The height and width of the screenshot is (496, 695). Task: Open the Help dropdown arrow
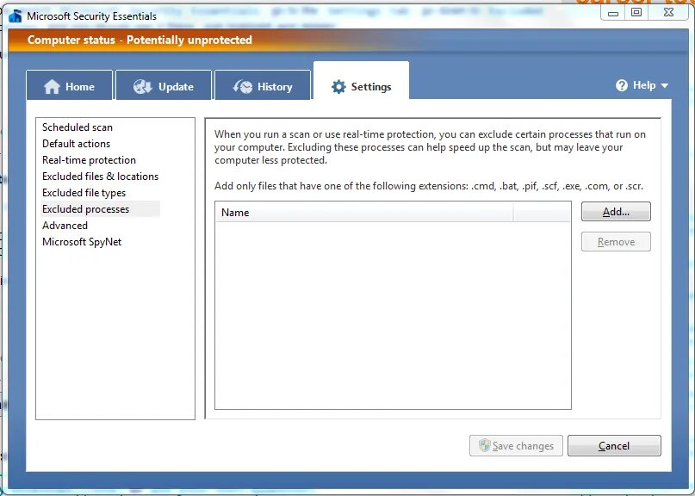(664, 85)
